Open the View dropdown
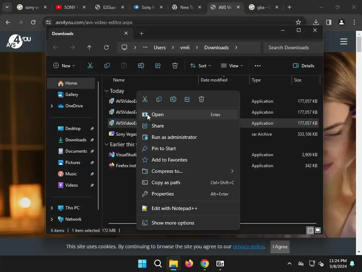This screenshot has height=272, width=362. coord(232,66)
